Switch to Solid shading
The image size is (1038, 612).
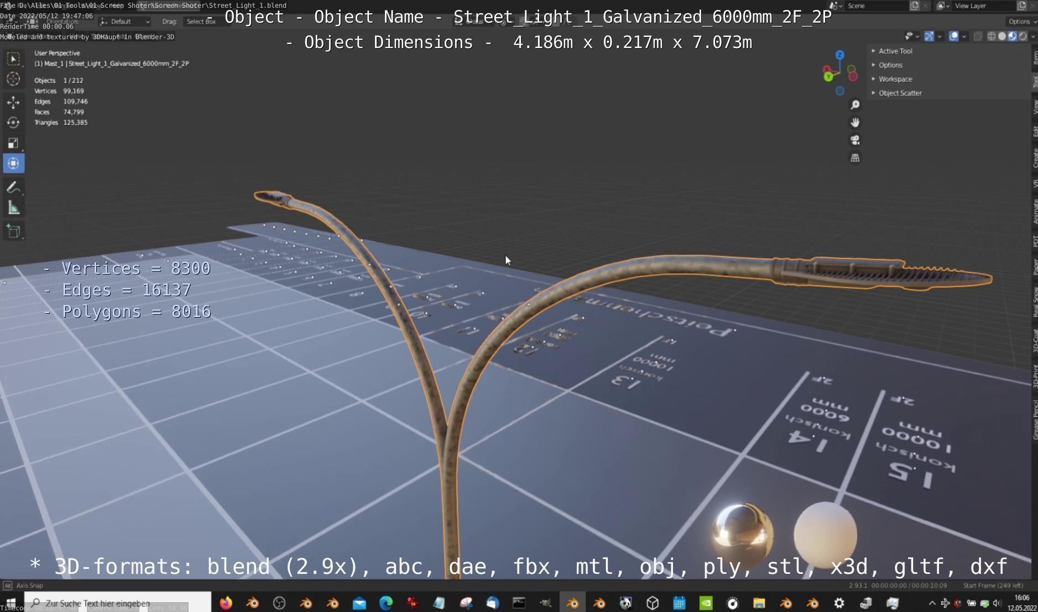click(1002, 36)
